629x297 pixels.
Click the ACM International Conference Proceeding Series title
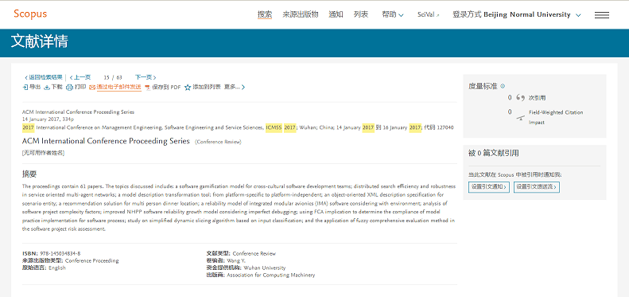click(106, 141)
